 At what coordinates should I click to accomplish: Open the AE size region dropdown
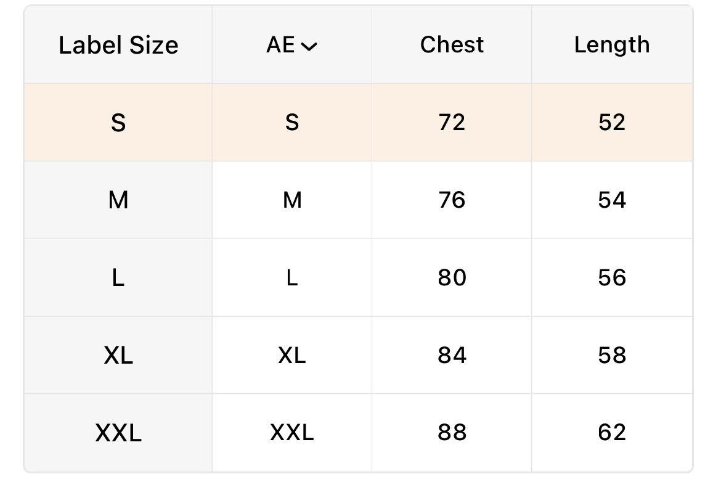click(291, 45)
